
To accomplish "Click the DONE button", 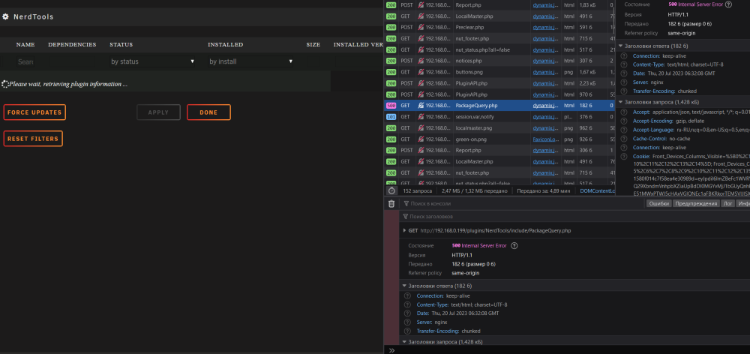I will click(208, 112).
